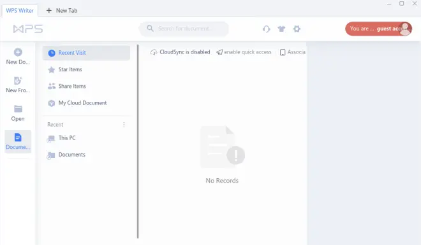Click the guest account avatar
The height and width of the screenshot is (245, 421).
405,29
